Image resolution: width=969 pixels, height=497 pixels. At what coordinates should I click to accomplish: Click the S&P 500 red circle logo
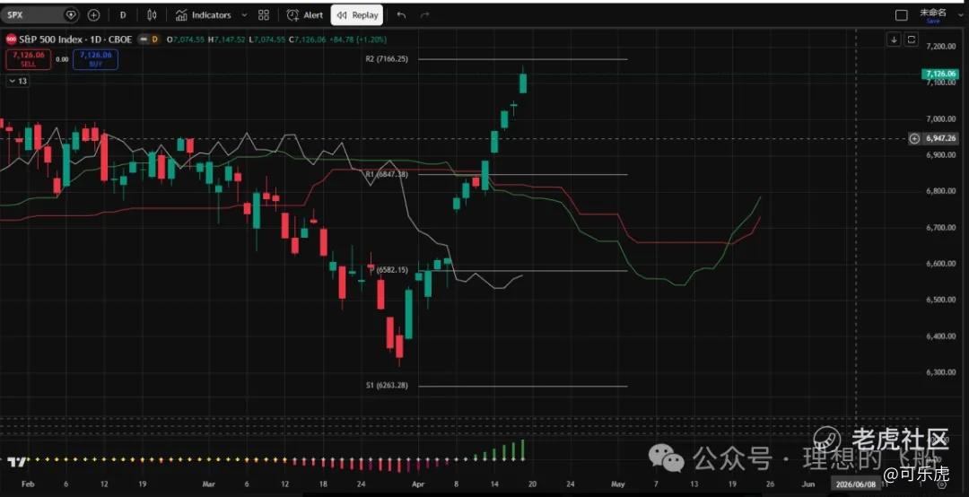pyautogui.click(x=11, y=39)
